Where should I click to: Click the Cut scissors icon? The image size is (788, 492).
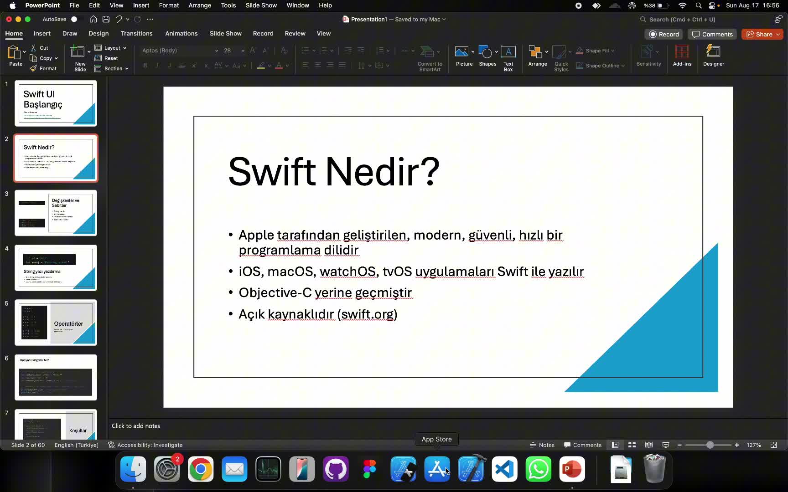point(33,48)
